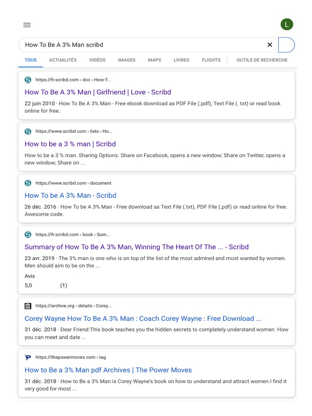Open 'How to be a 3 % man | Scribd' result

pos(70,144)
